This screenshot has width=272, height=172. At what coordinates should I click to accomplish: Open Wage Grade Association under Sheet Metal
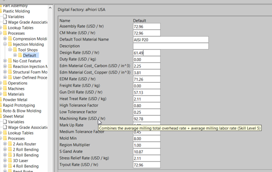25,127
